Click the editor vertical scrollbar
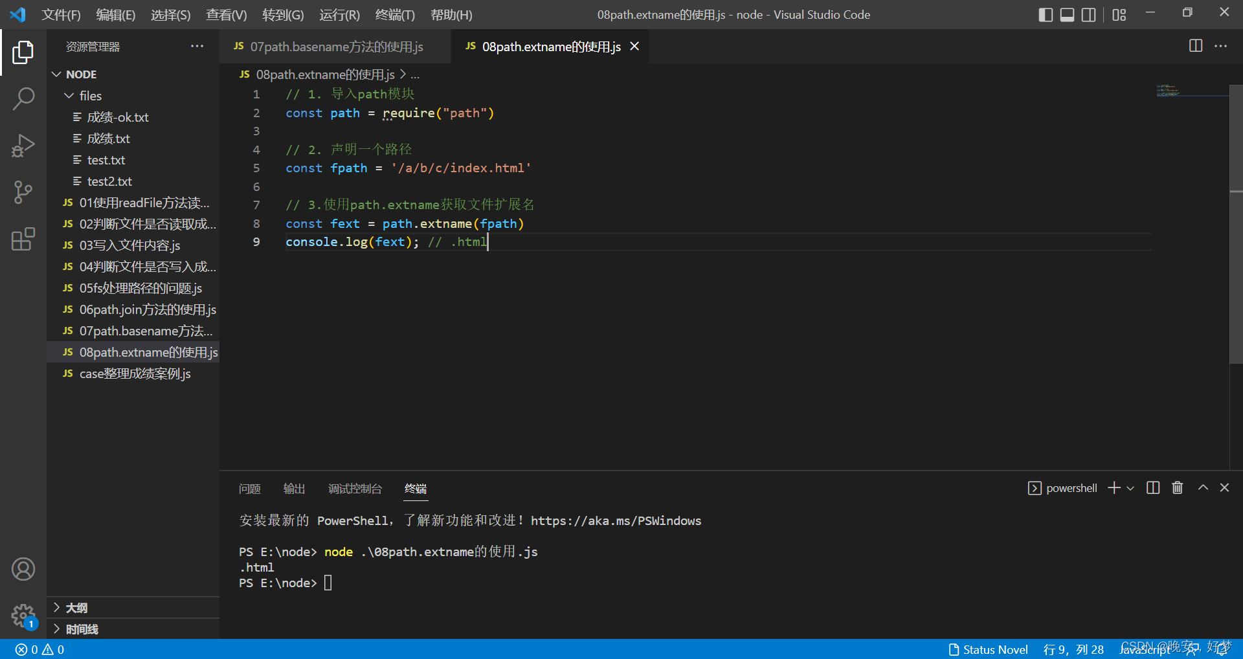1243x659 pixels. 1236,223
